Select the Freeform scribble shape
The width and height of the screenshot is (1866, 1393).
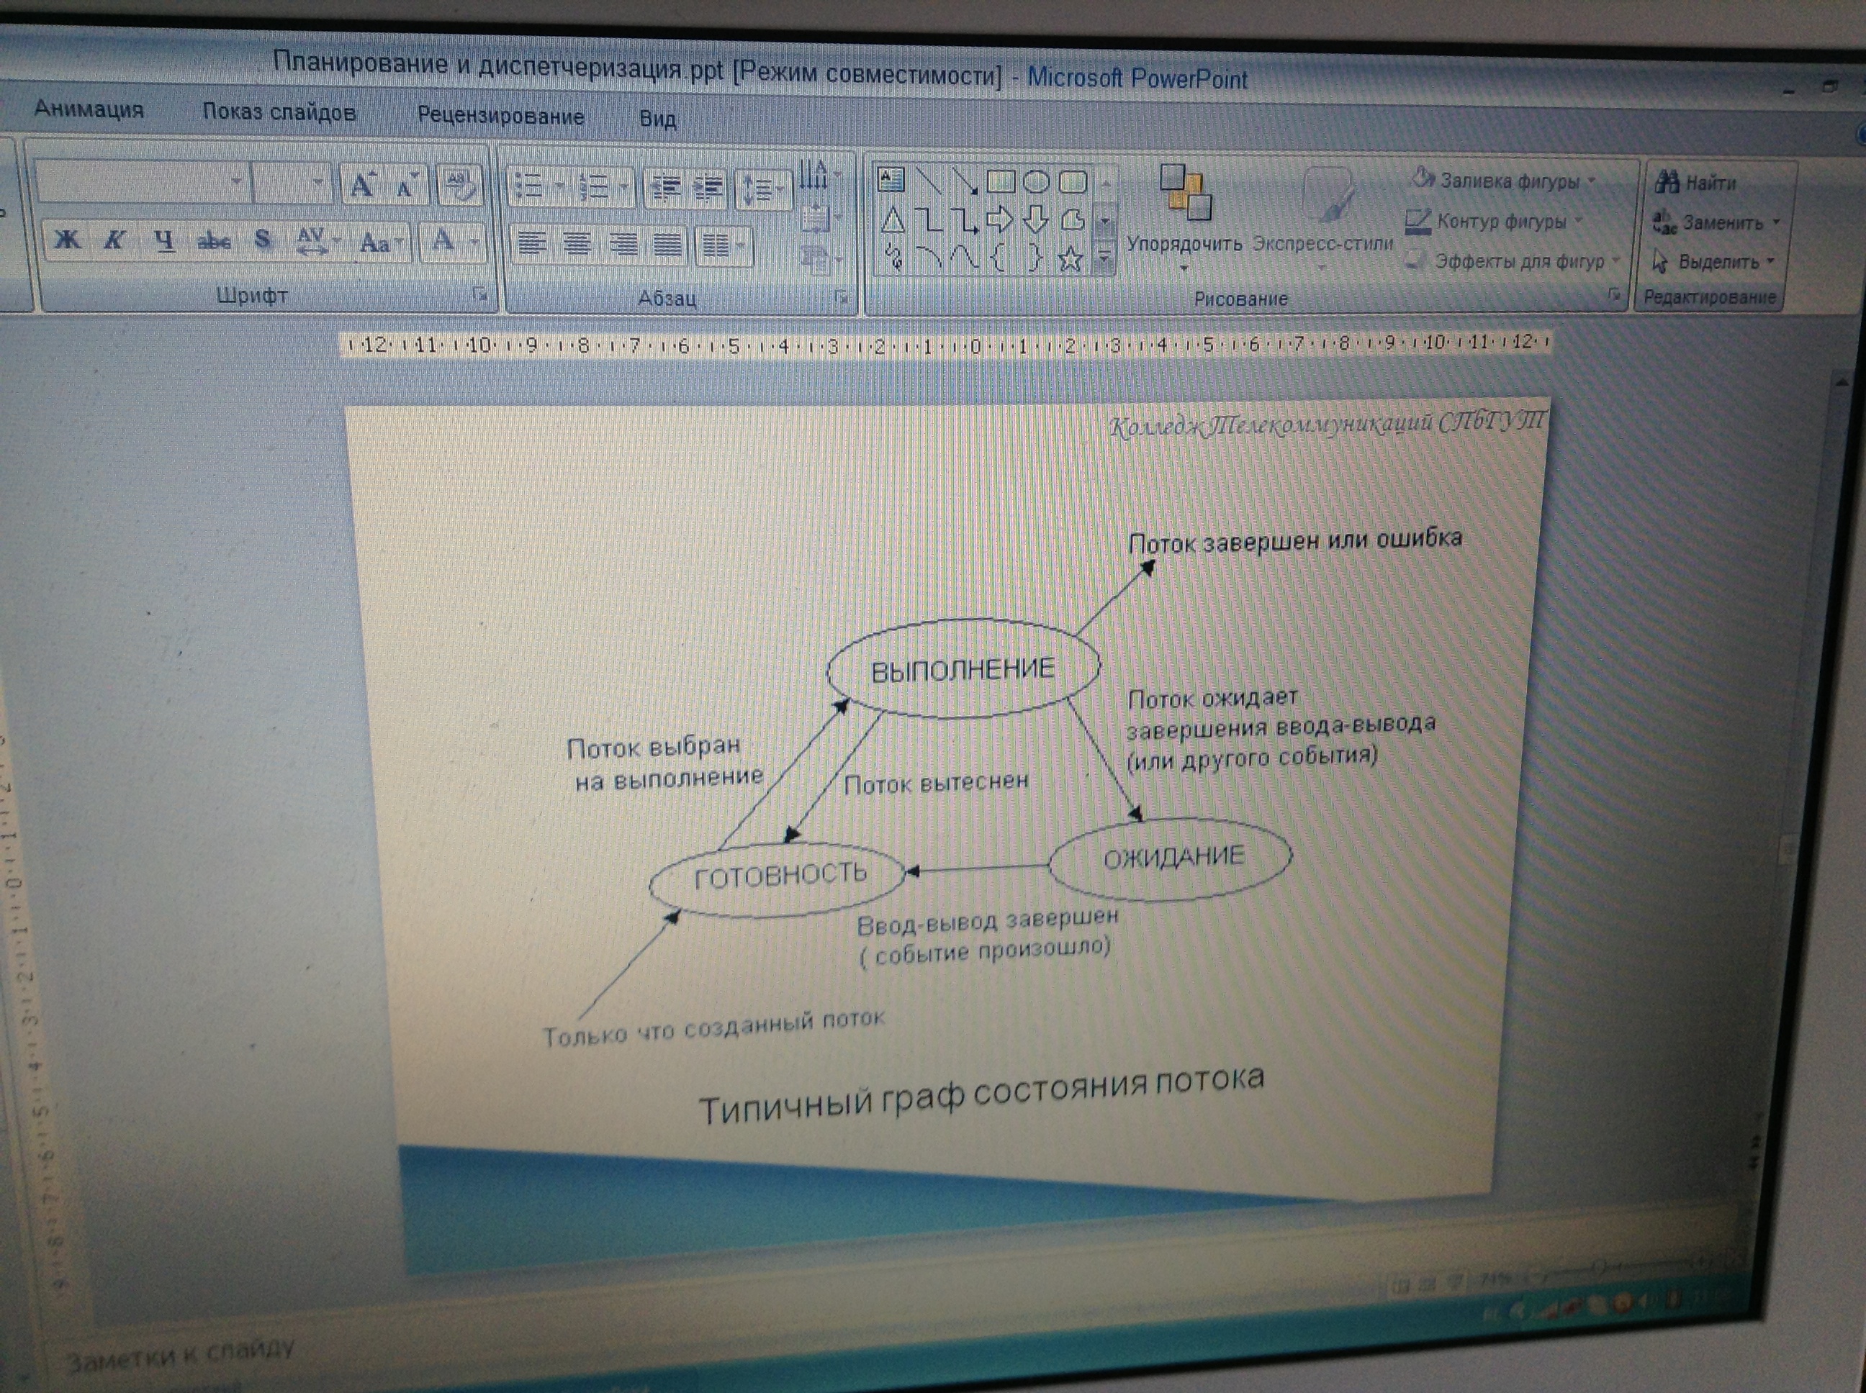pyautogui.click(x=894, y=257)
